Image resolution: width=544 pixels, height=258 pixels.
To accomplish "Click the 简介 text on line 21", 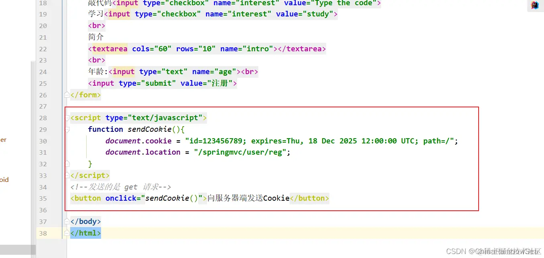I will tap(96, 37).
